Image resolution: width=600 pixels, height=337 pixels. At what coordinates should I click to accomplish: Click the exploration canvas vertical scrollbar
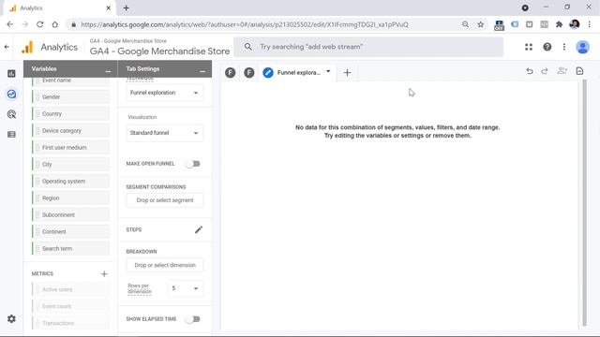point(584,202)
